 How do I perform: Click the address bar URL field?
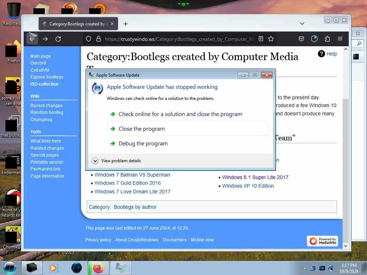tap(180, 39)
